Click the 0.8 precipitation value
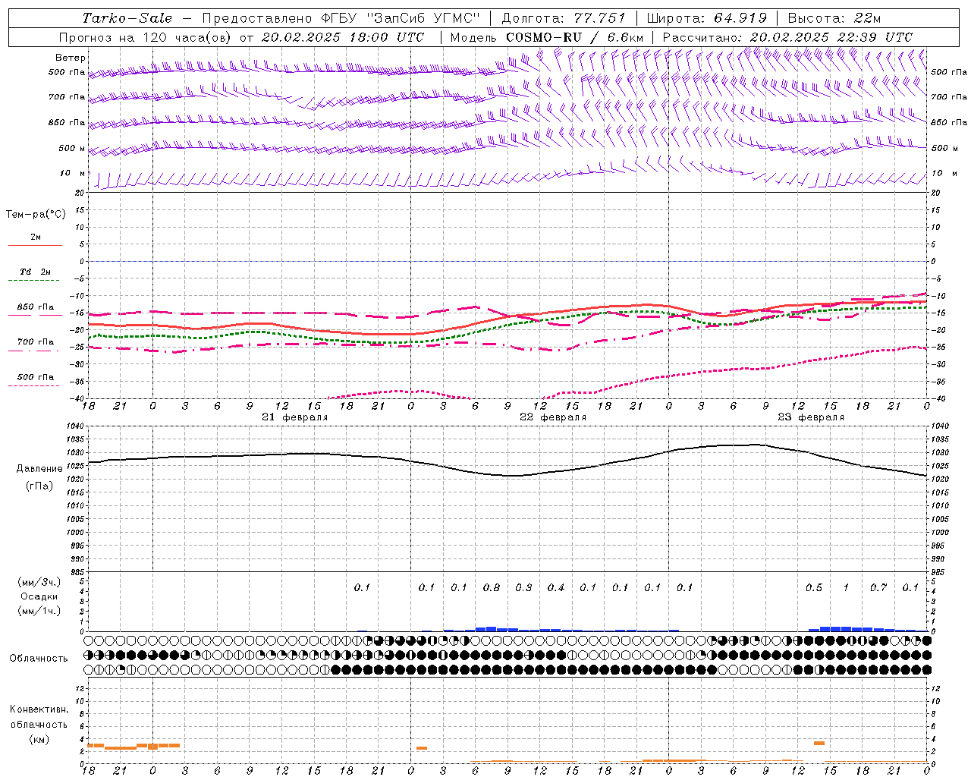Screen dimensions: 971x777 coord(492,588)
